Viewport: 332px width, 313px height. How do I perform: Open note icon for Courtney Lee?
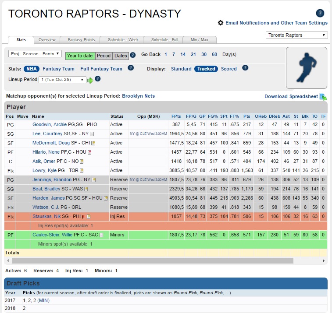point(92,134)
